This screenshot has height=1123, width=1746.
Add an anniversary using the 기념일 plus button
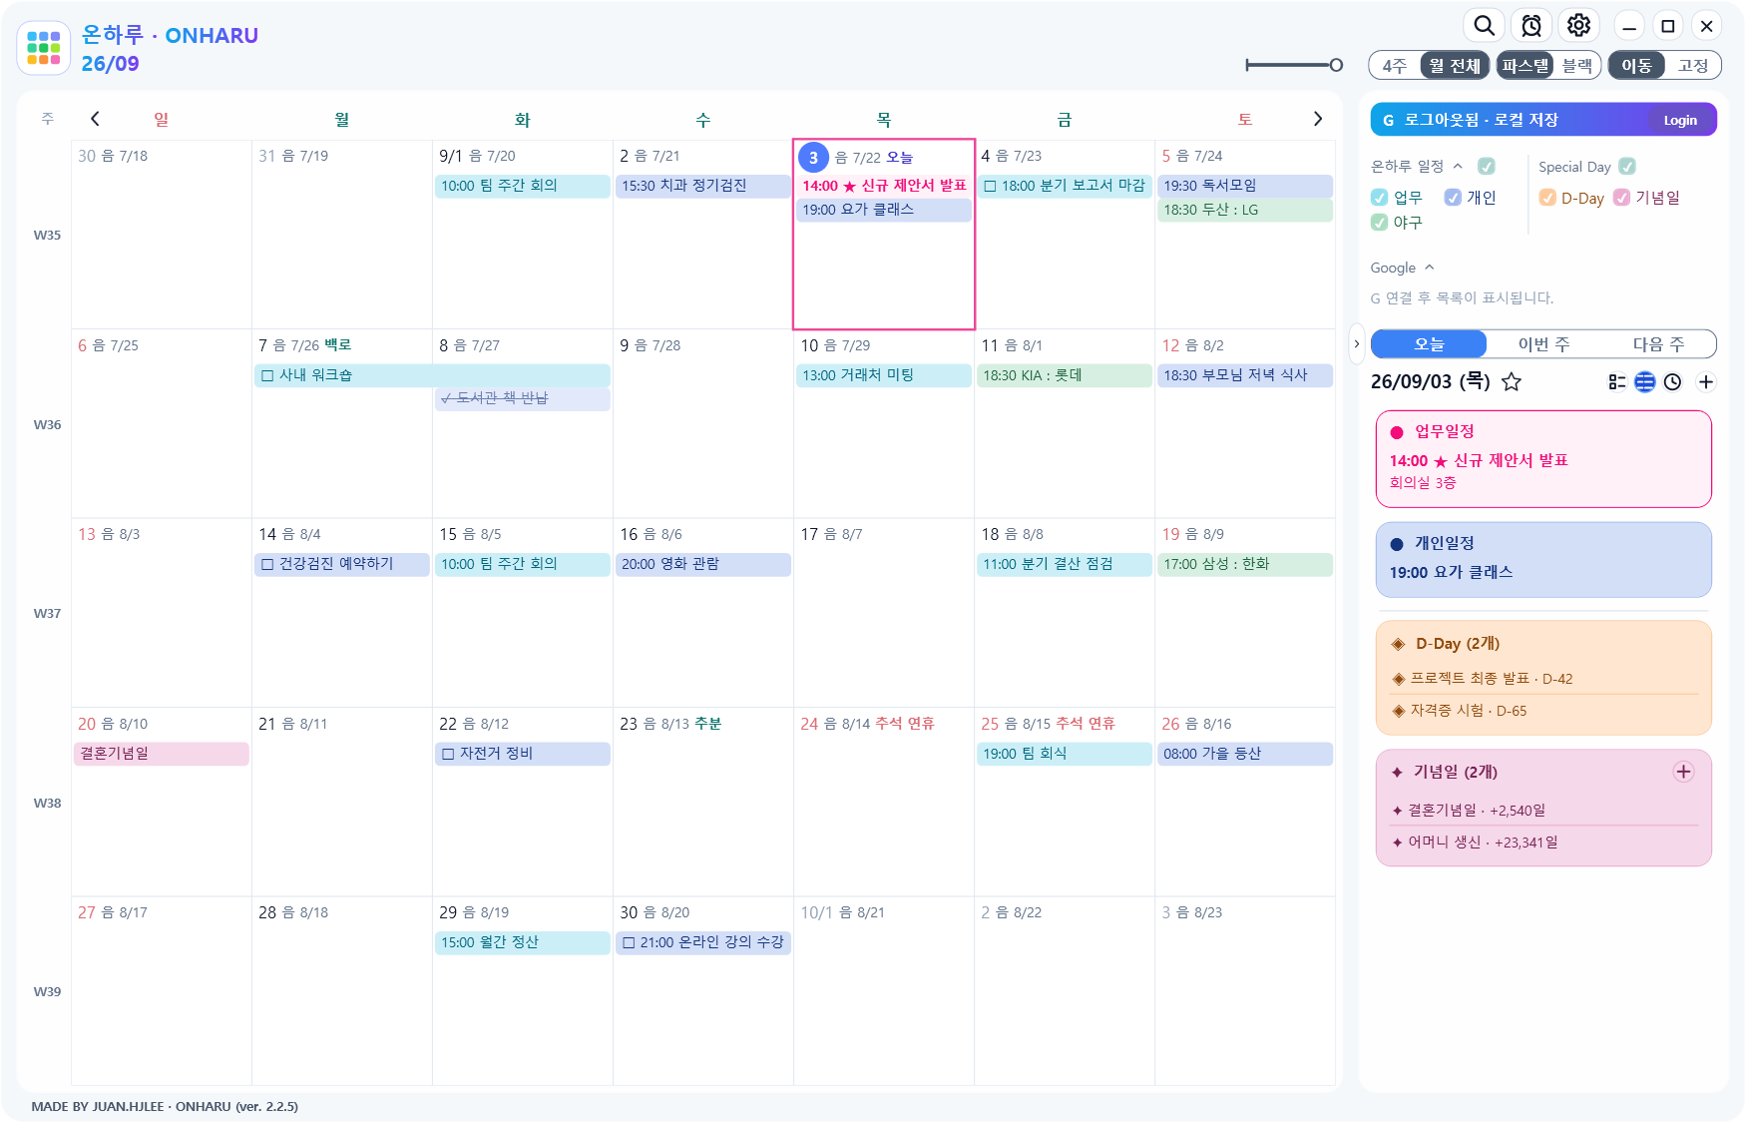coord(1683,772)
